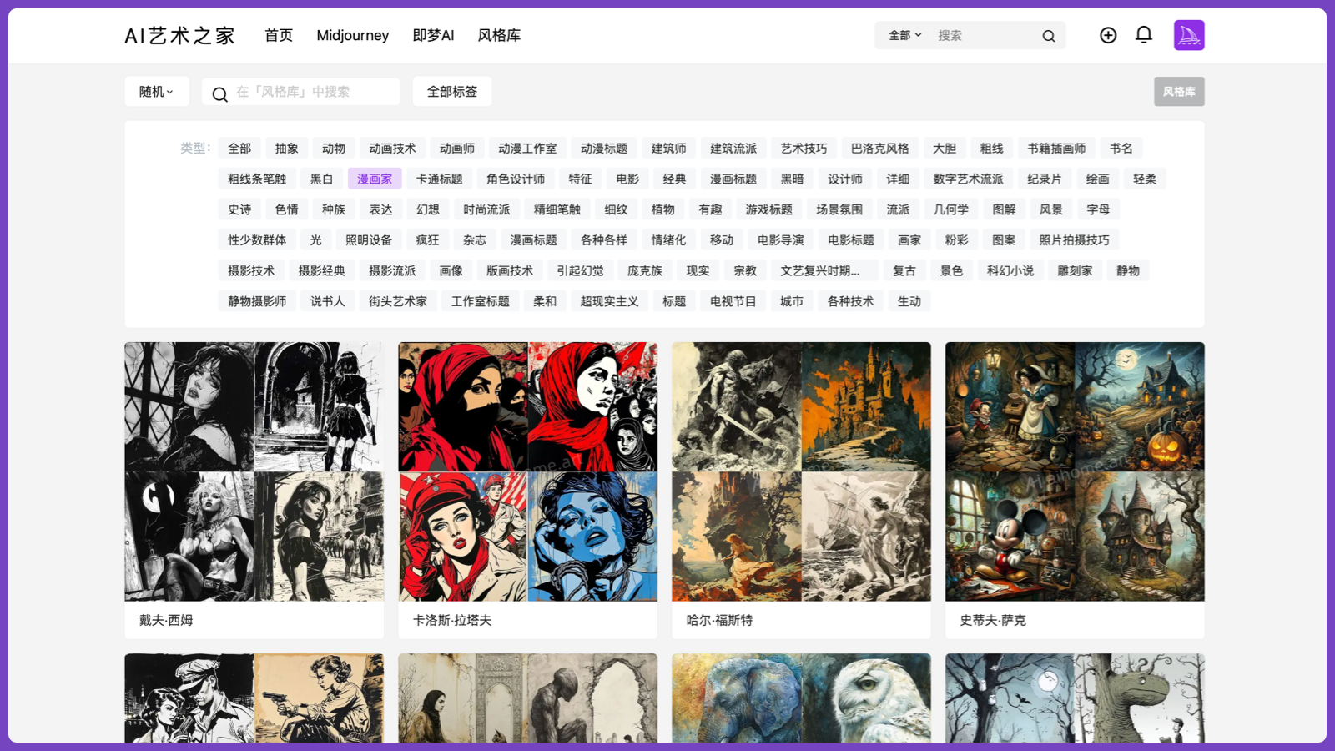Select the 电视节目 tag

pyautogui.click(x=733, y=301)
